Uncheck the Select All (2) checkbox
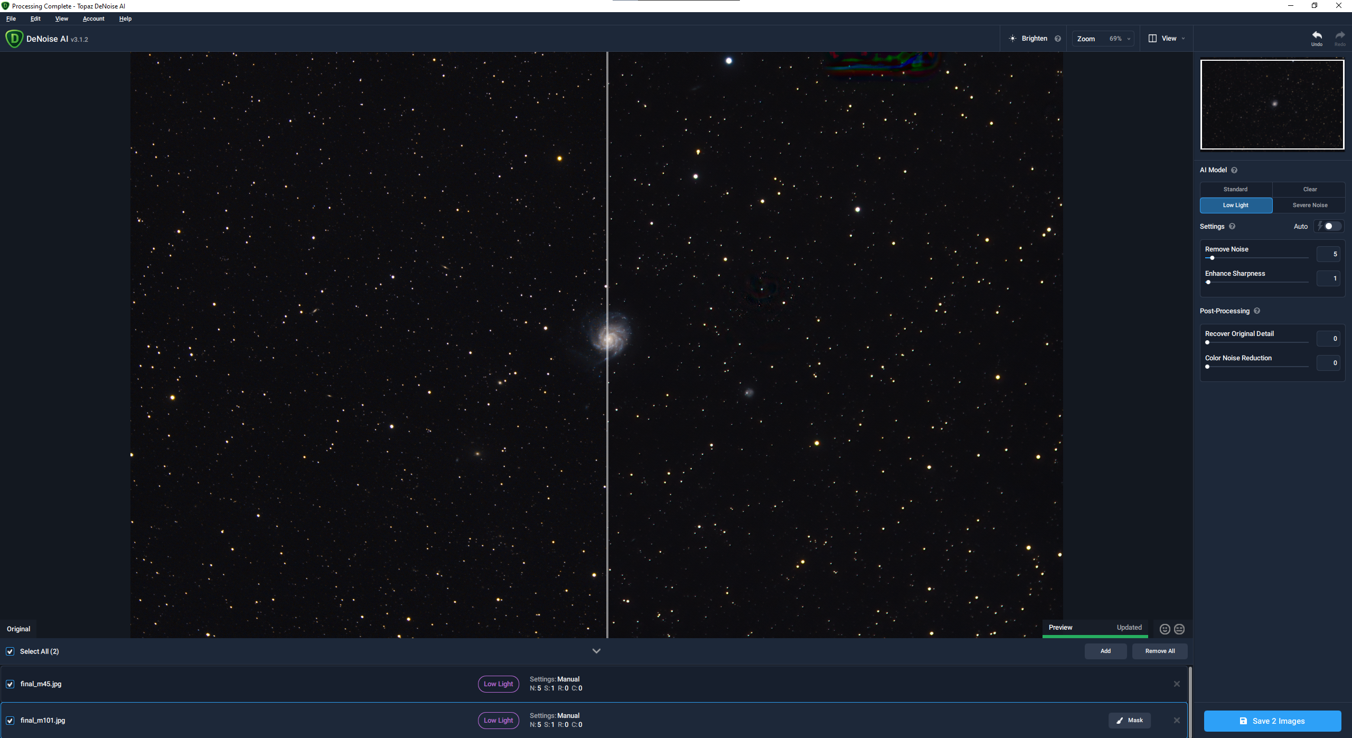 point(10,651)
